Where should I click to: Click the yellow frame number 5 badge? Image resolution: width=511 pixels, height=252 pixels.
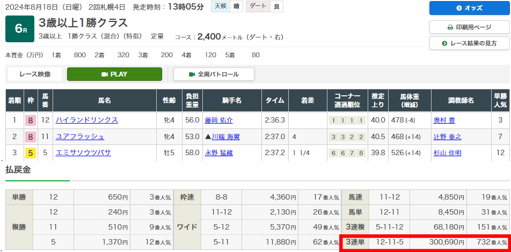(x=30, y=153)
